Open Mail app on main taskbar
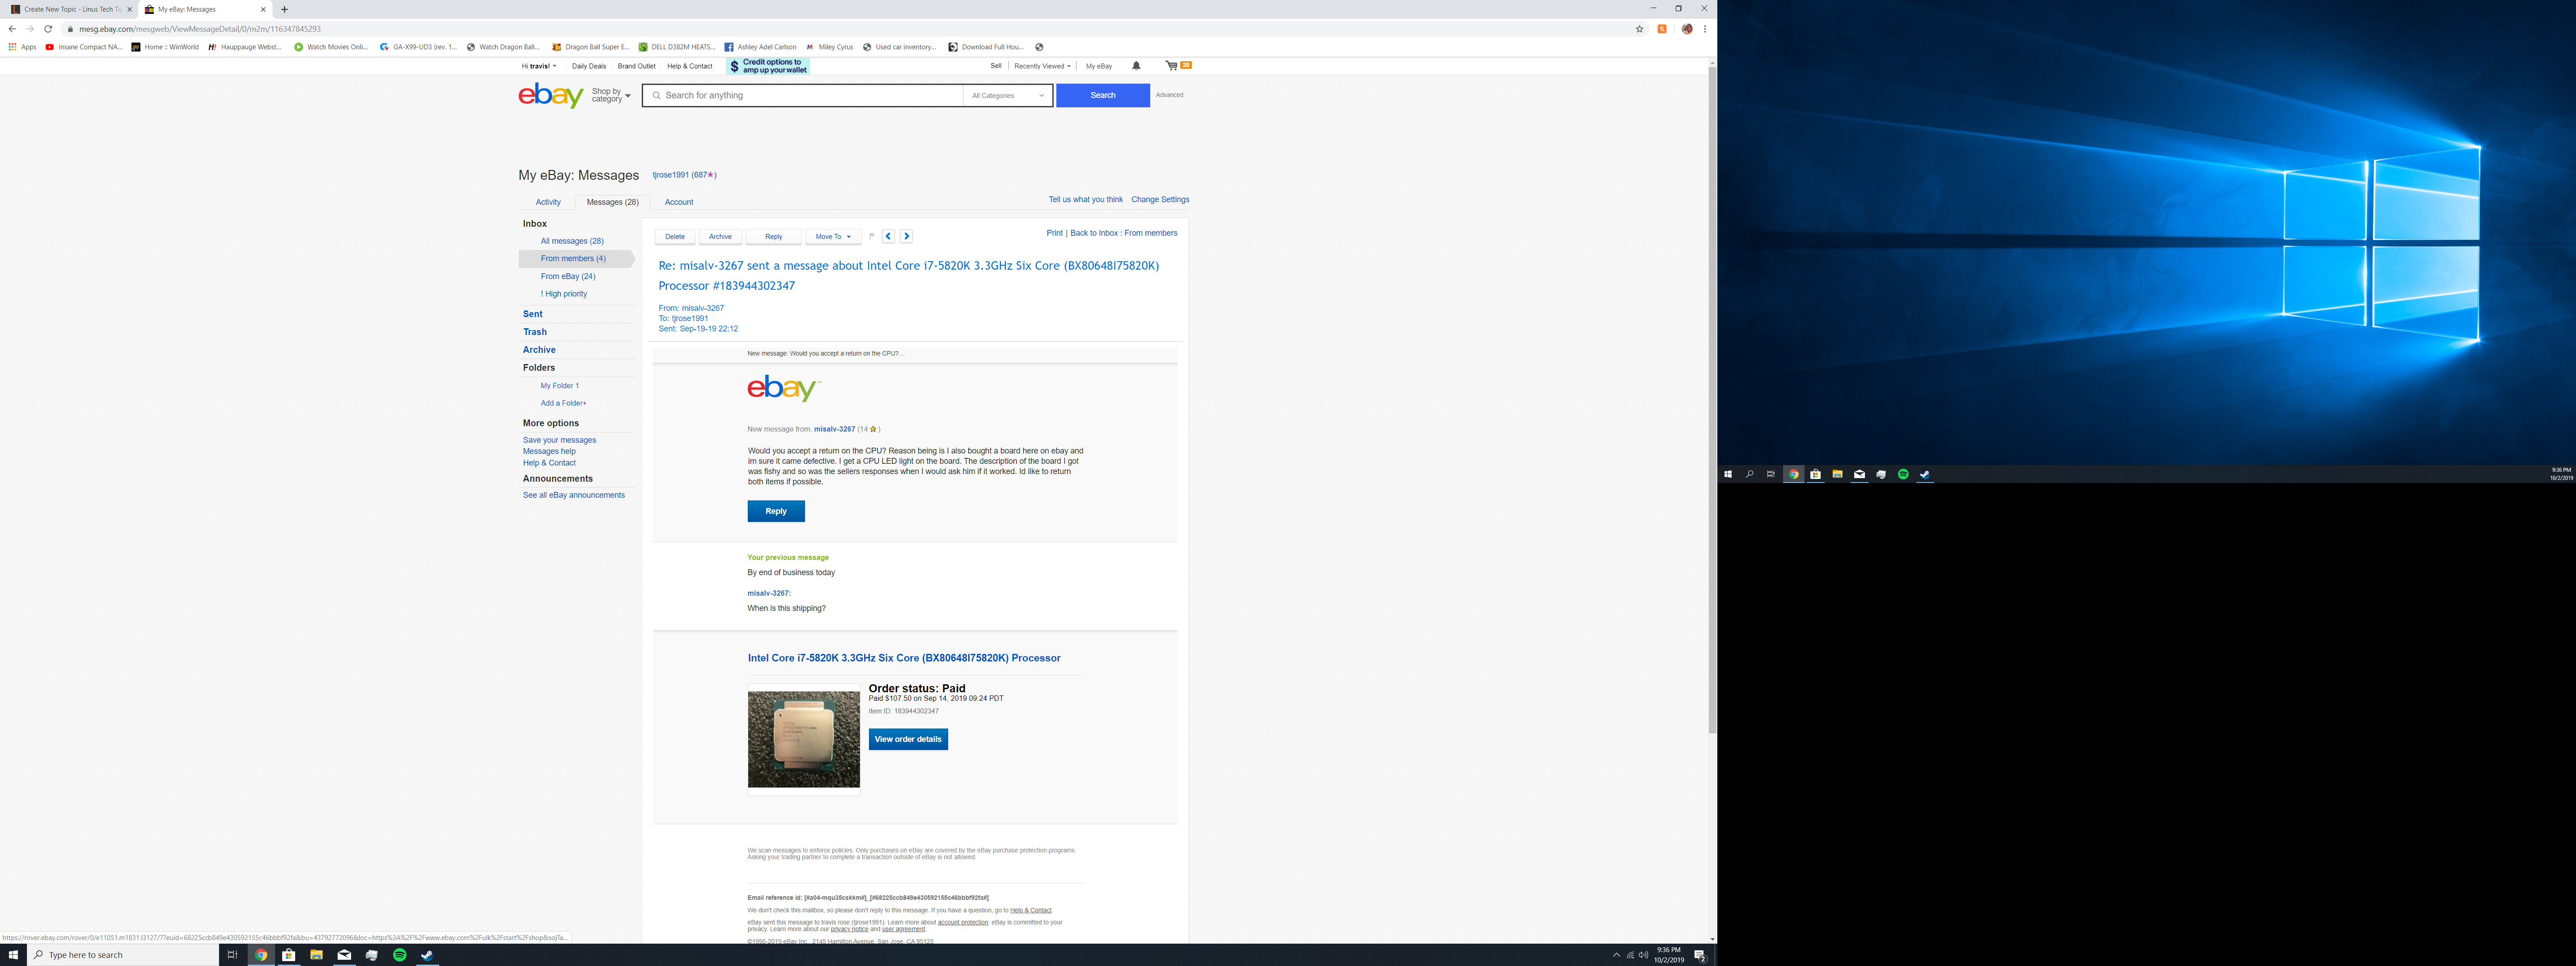 (x=344, y=955)
